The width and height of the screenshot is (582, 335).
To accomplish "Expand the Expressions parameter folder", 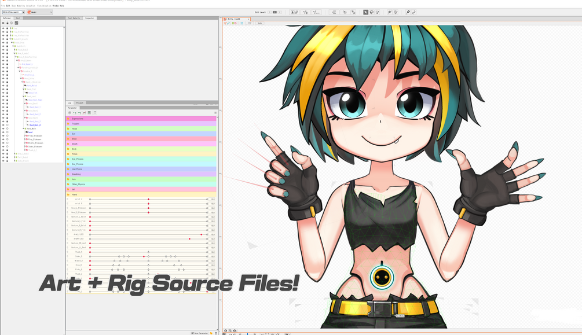I will point(68,119).
